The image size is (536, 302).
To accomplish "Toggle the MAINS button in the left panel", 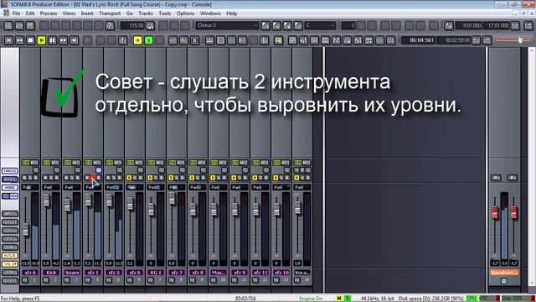I will click(x=9, y=188).
